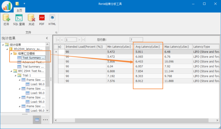This screenshot has width=221, height=129.
Task: Open the SQL 查询 tool
Action: coord(19,20)
